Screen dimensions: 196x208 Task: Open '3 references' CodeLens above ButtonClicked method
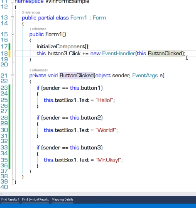click(39, 70)
